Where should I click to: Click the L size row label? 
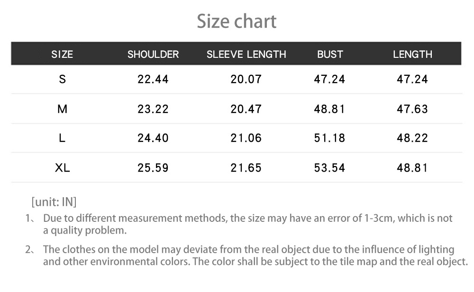click(62, 138)
